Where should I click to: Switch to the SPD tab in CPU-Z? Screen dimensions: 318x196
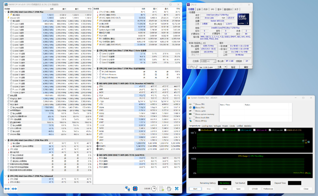point(212,9)
